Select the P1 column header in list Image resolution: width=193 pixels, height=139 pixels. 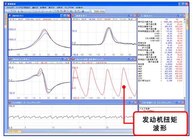[167, 19]
